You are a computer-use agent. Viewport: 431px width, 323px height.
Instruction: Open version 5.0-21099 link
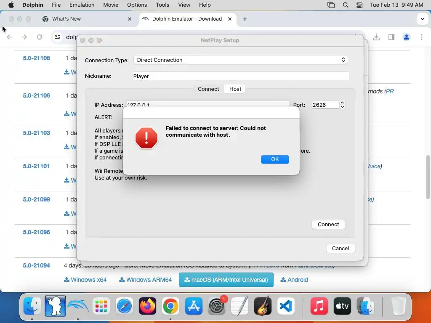coord(36,199)
